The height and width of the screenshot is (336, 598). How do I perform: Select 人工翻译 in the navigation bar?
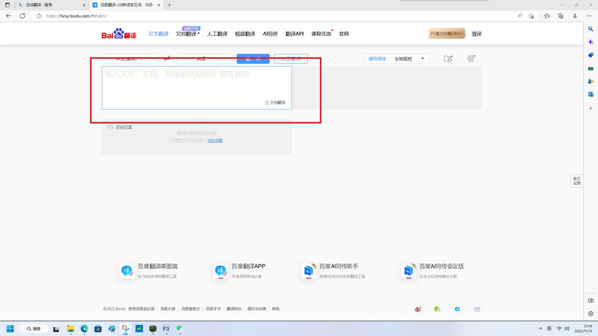click(217, 33)
